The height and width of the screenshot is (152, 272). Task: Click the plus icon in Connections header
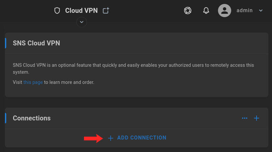(257, 118)
